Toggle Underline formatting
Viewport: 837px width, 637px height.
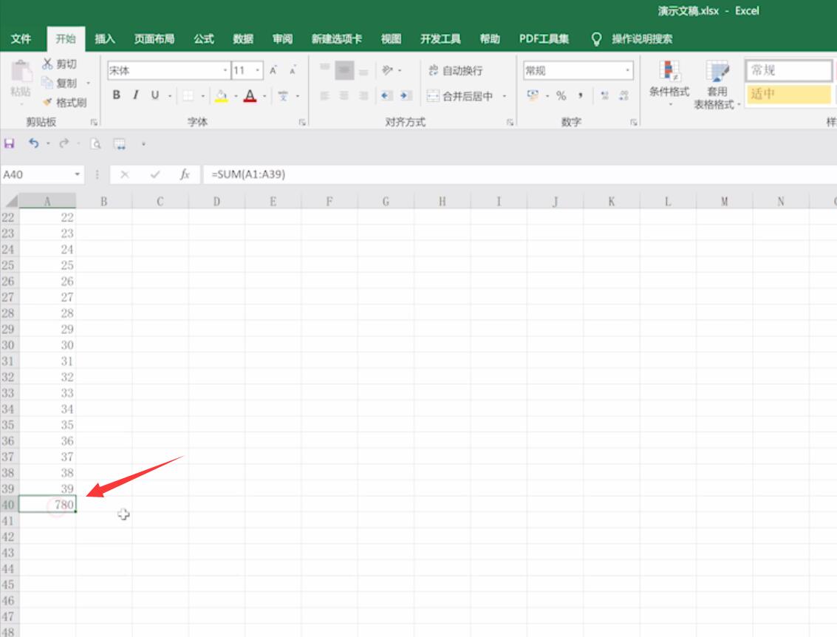pos(155,95)
